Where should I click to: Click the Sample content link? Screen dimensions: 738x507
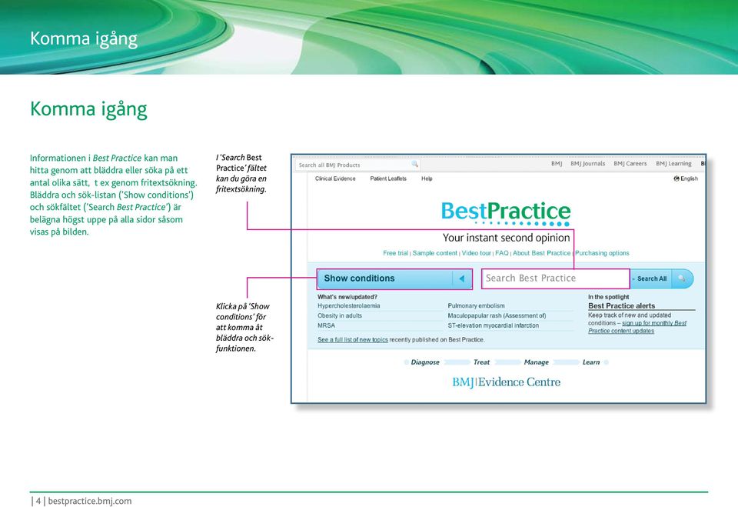434,253
